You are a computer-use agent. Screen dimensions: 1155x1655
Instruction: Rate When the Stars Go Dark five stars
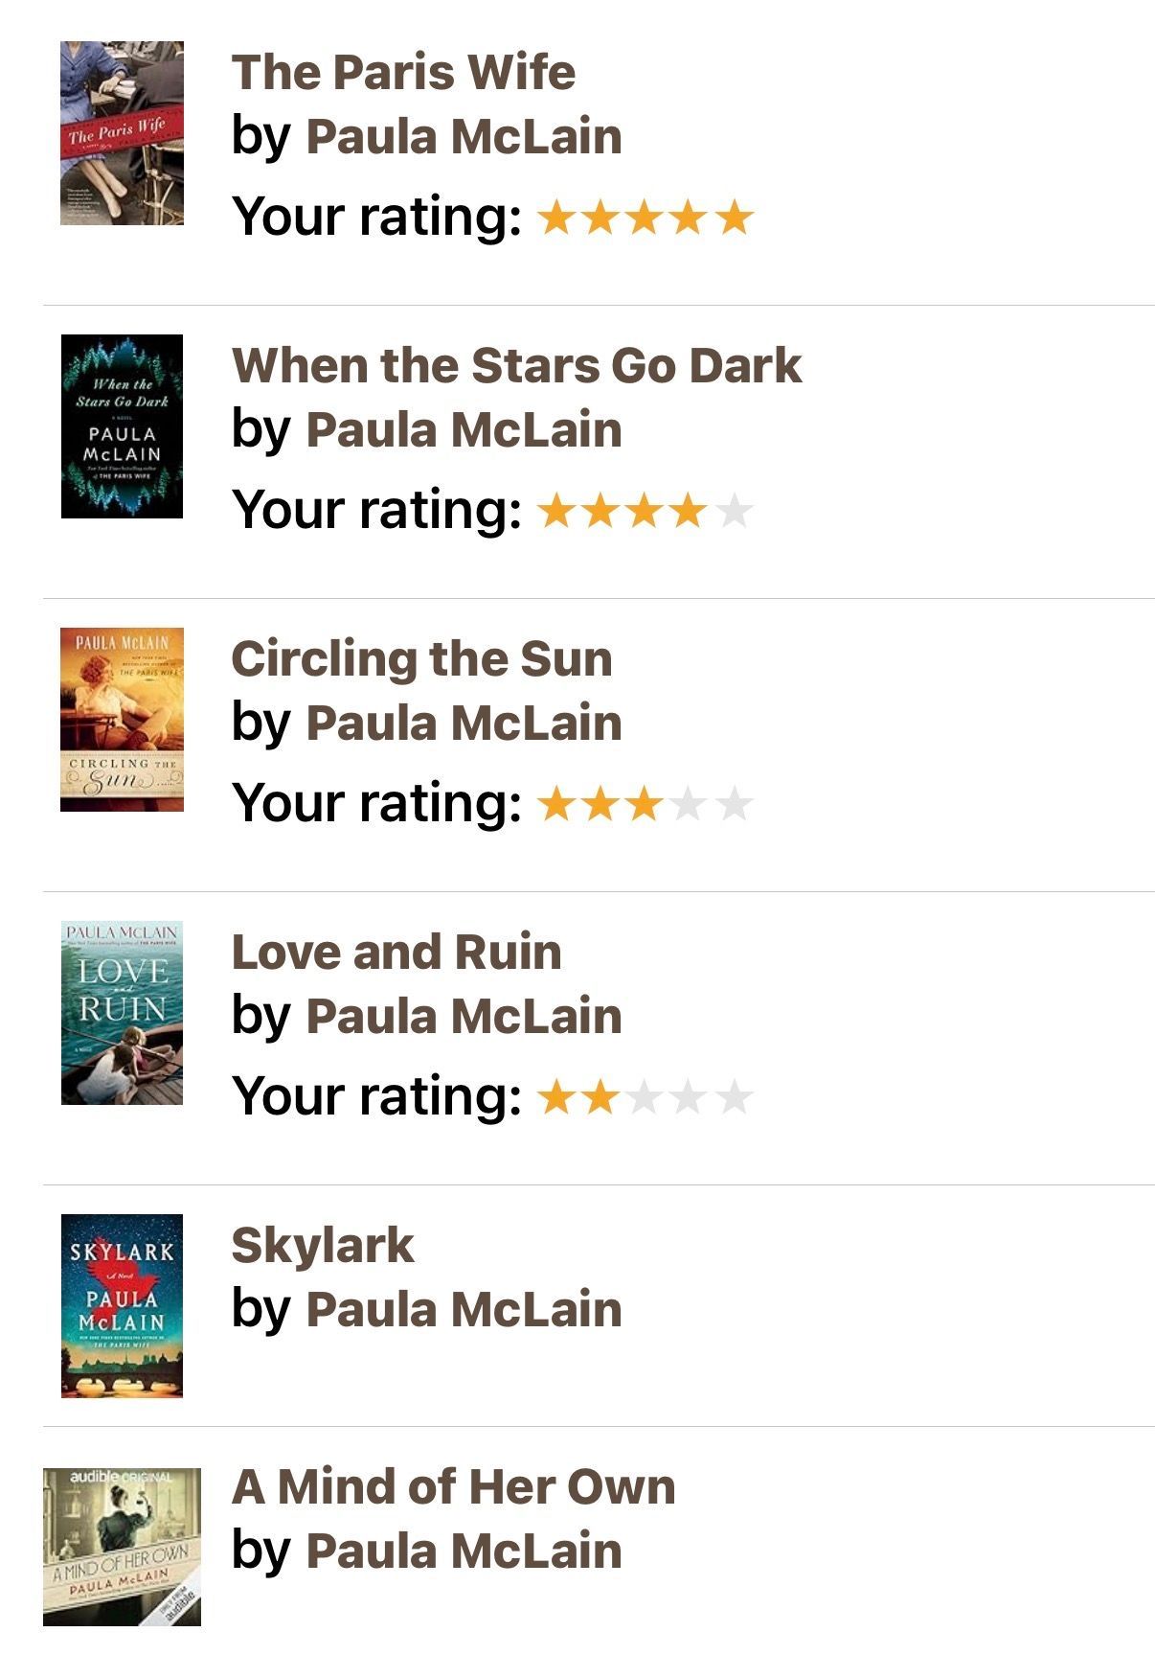(x=734, y=512)
